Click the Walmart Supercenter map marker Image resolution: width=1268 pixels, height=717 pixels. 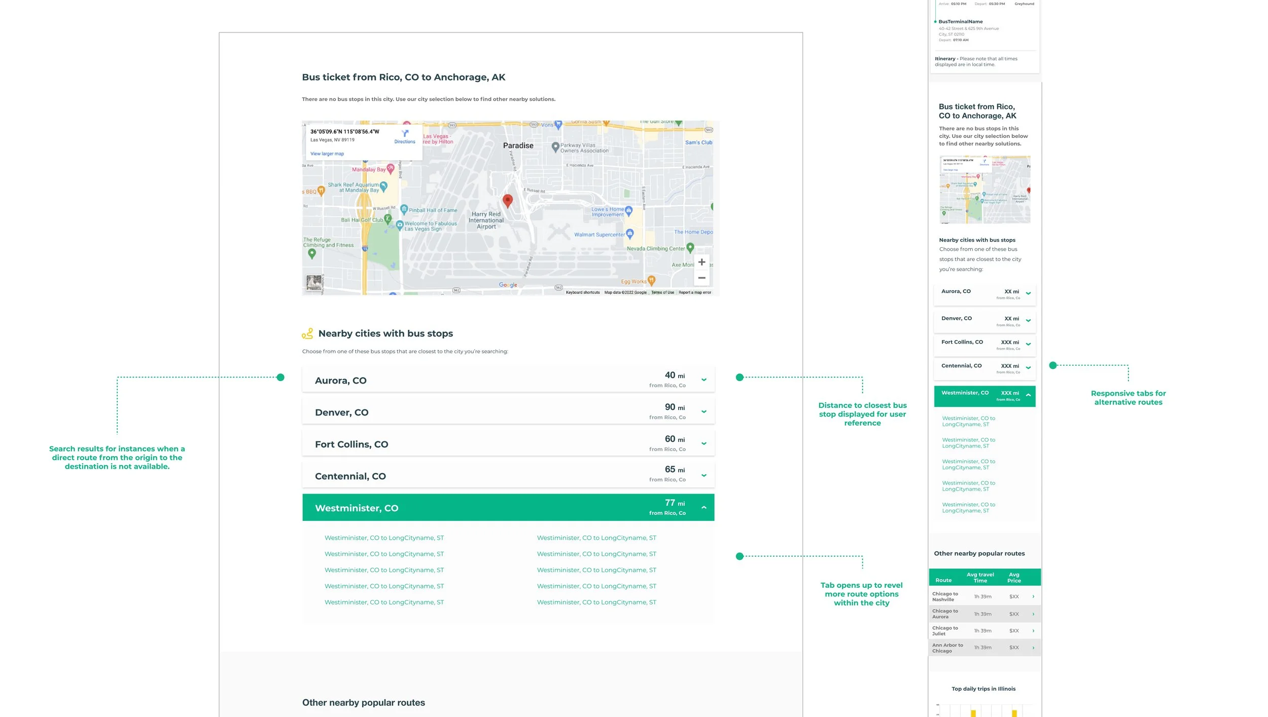click(630, 234)
